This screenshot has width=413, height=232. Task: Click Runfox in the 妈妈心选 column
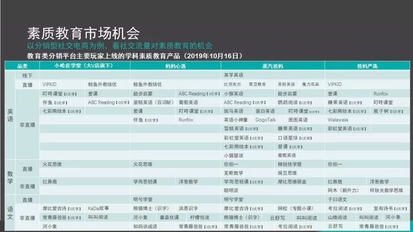tap(186, 120)
